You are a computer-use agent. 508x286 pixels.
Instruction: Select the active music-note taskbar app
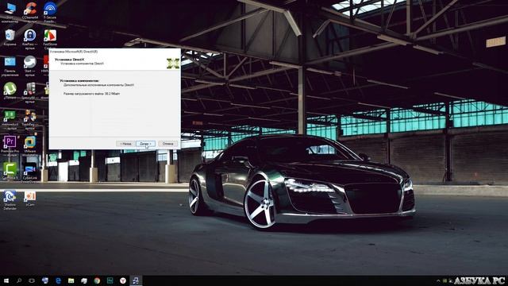(136, 280)
